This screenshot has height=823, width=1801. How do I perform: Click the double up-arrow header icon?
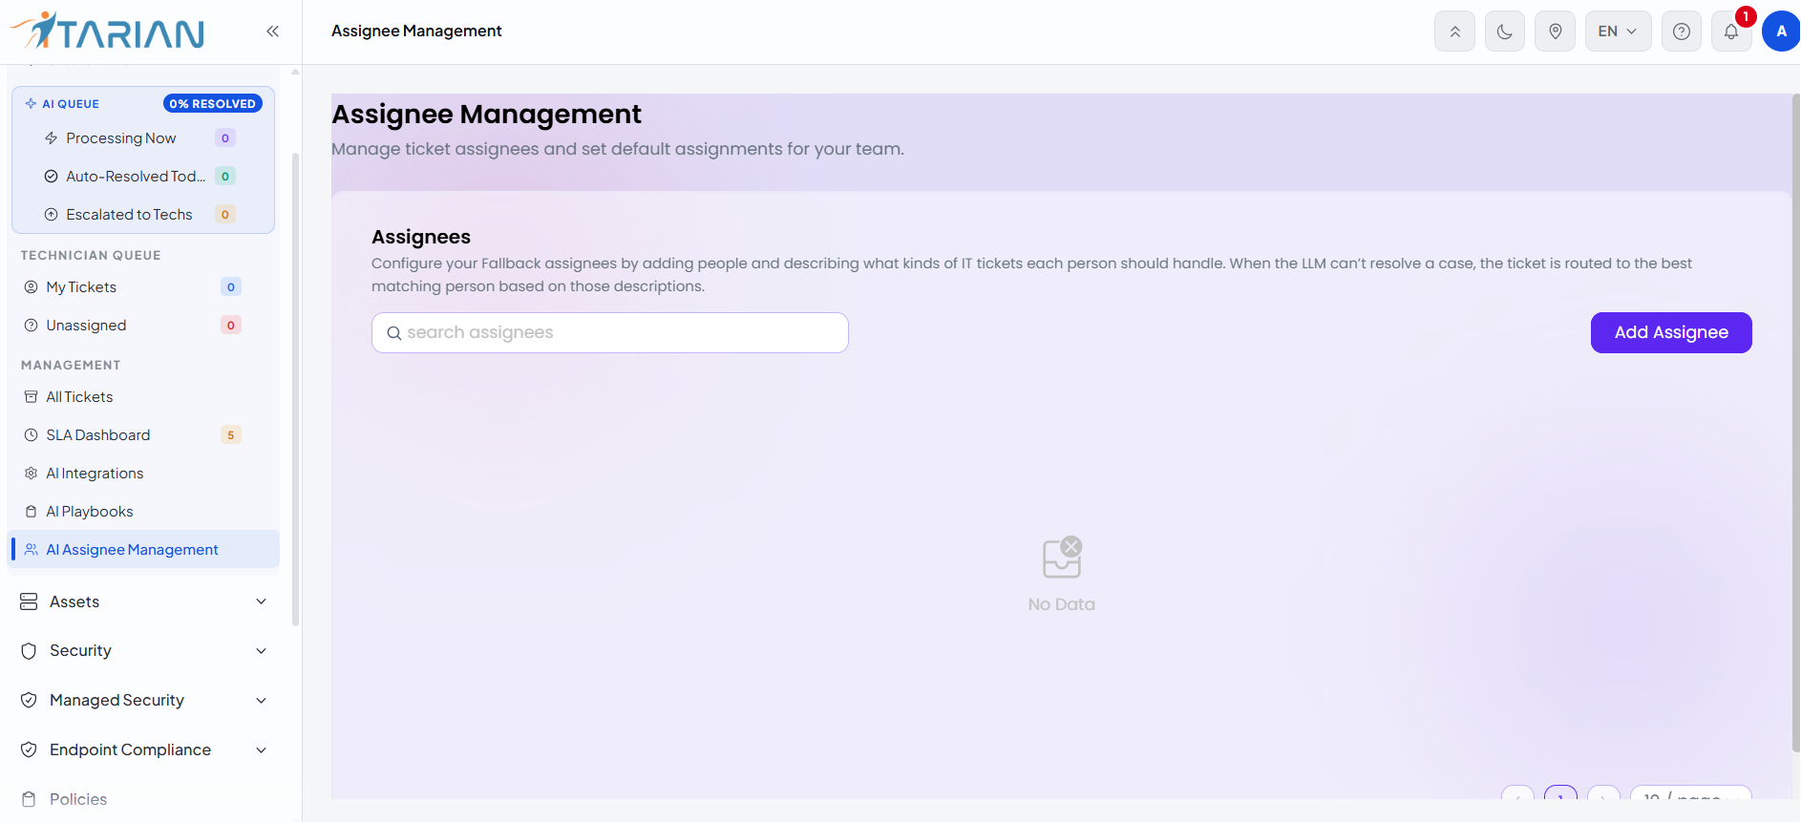(x=1454, y=32)
